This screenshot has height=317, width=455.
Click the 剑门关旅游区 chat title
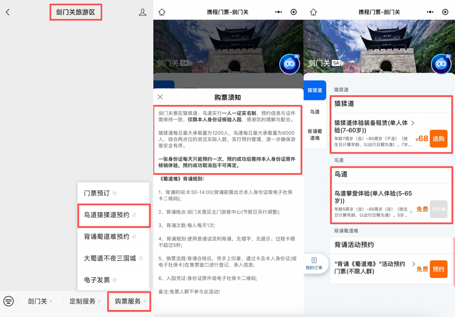click(75, 12)
